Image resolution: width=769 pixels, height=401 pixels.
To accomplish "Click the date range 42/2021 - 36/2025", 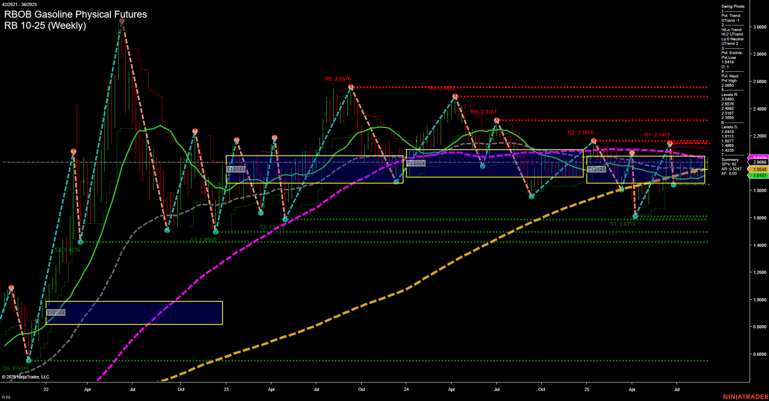I will coord(19,4).
